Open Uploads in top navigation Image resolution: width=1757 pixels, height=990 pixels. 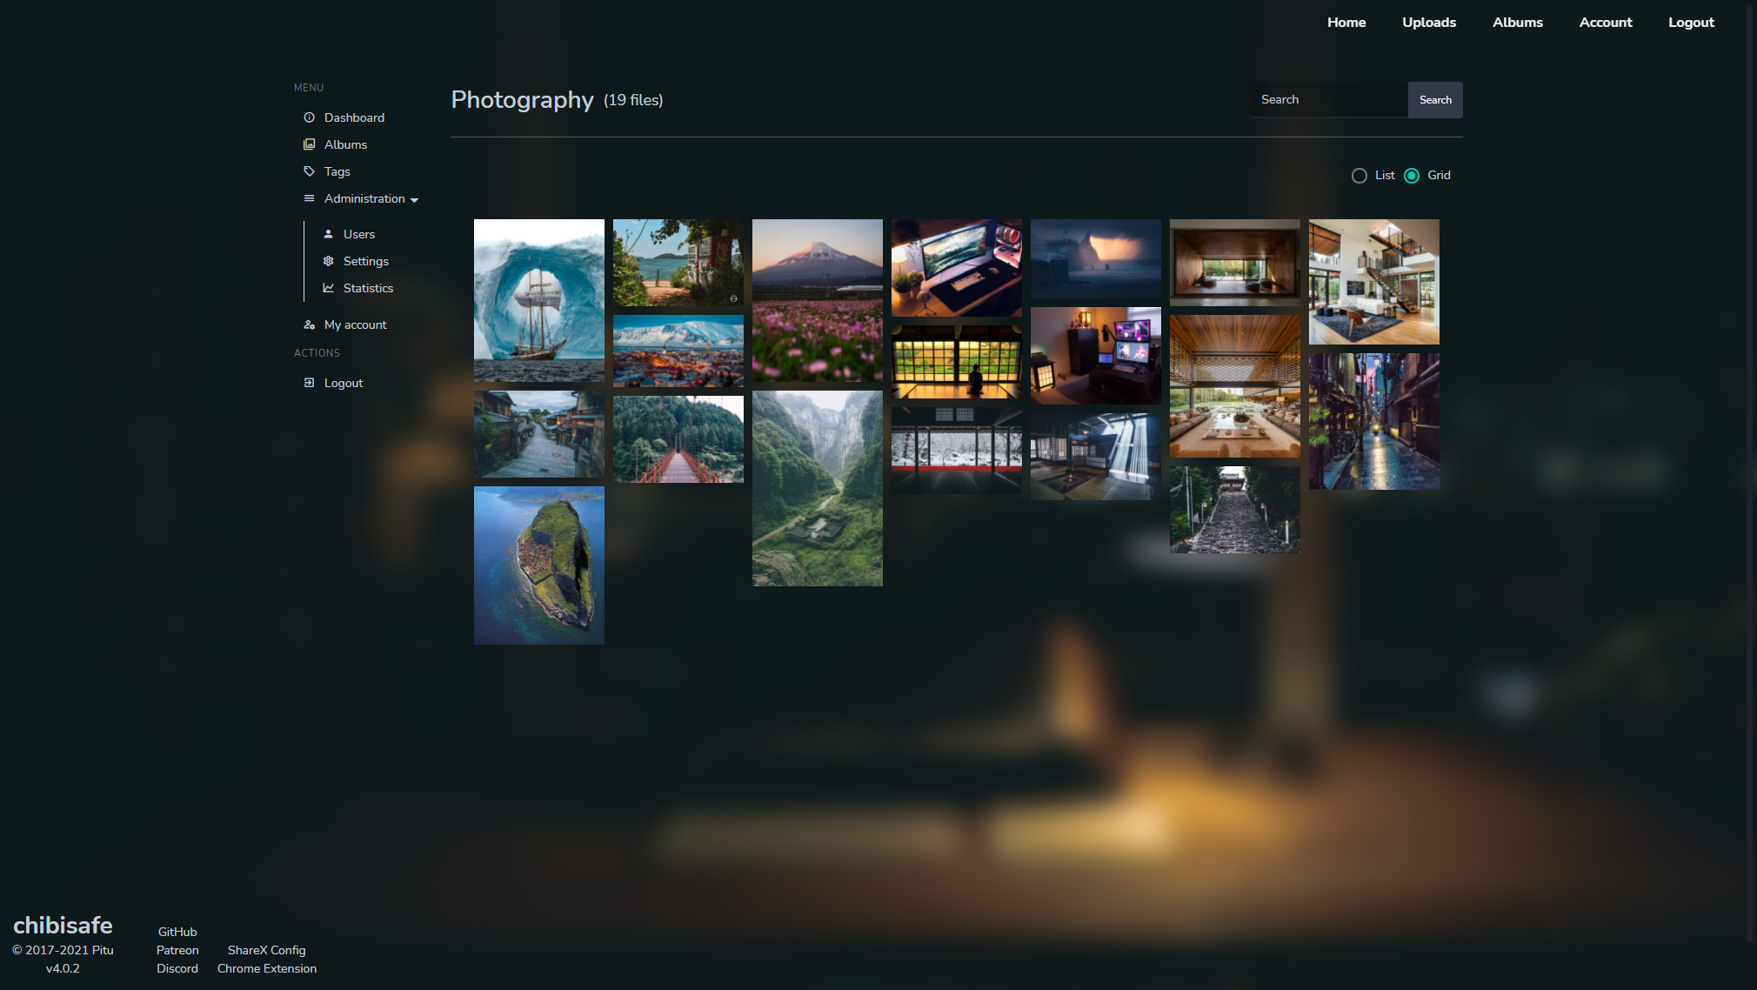[x=1428, y=23]
